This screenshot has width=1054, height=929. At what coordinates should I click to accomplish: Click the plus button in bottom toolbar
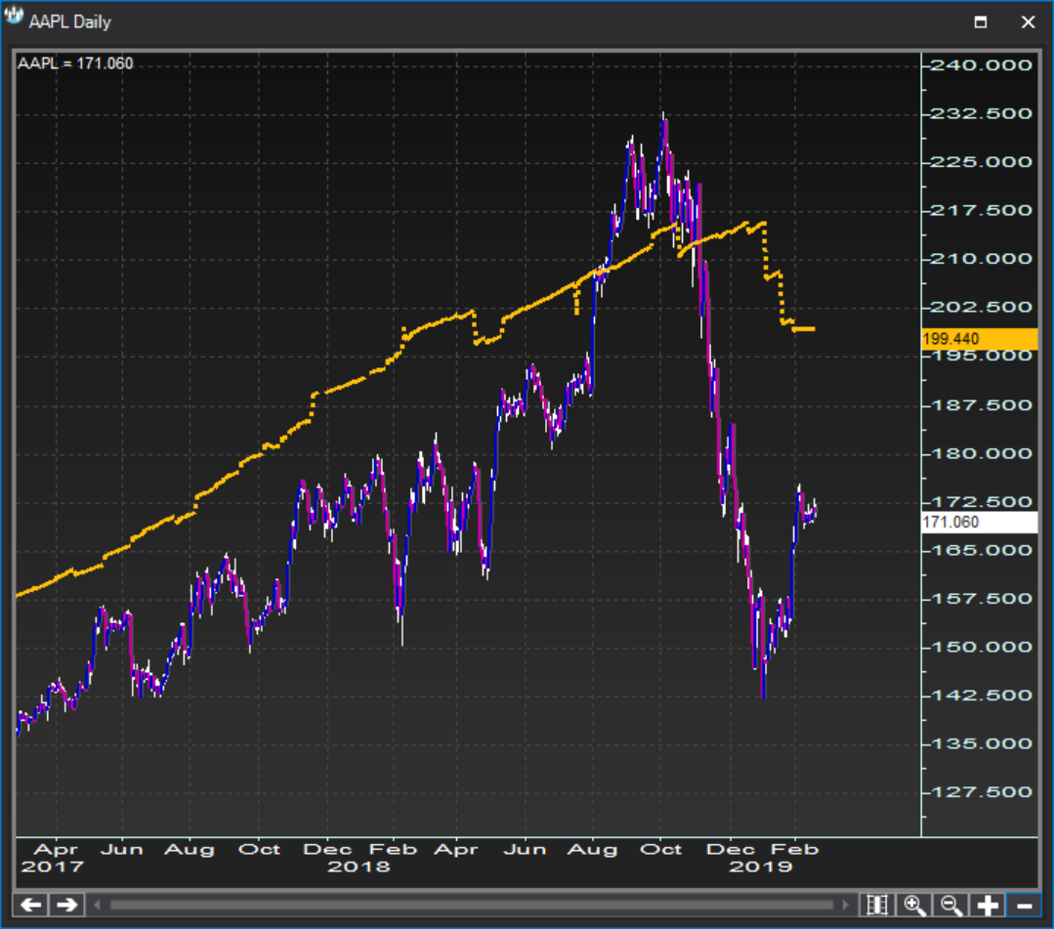pyautogui.click(x=988, y=905)
